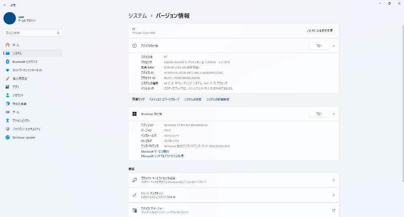Select アプリ in the navigation sidebar
Viewport: 404px width, 217px height.
tap(16, 87)
